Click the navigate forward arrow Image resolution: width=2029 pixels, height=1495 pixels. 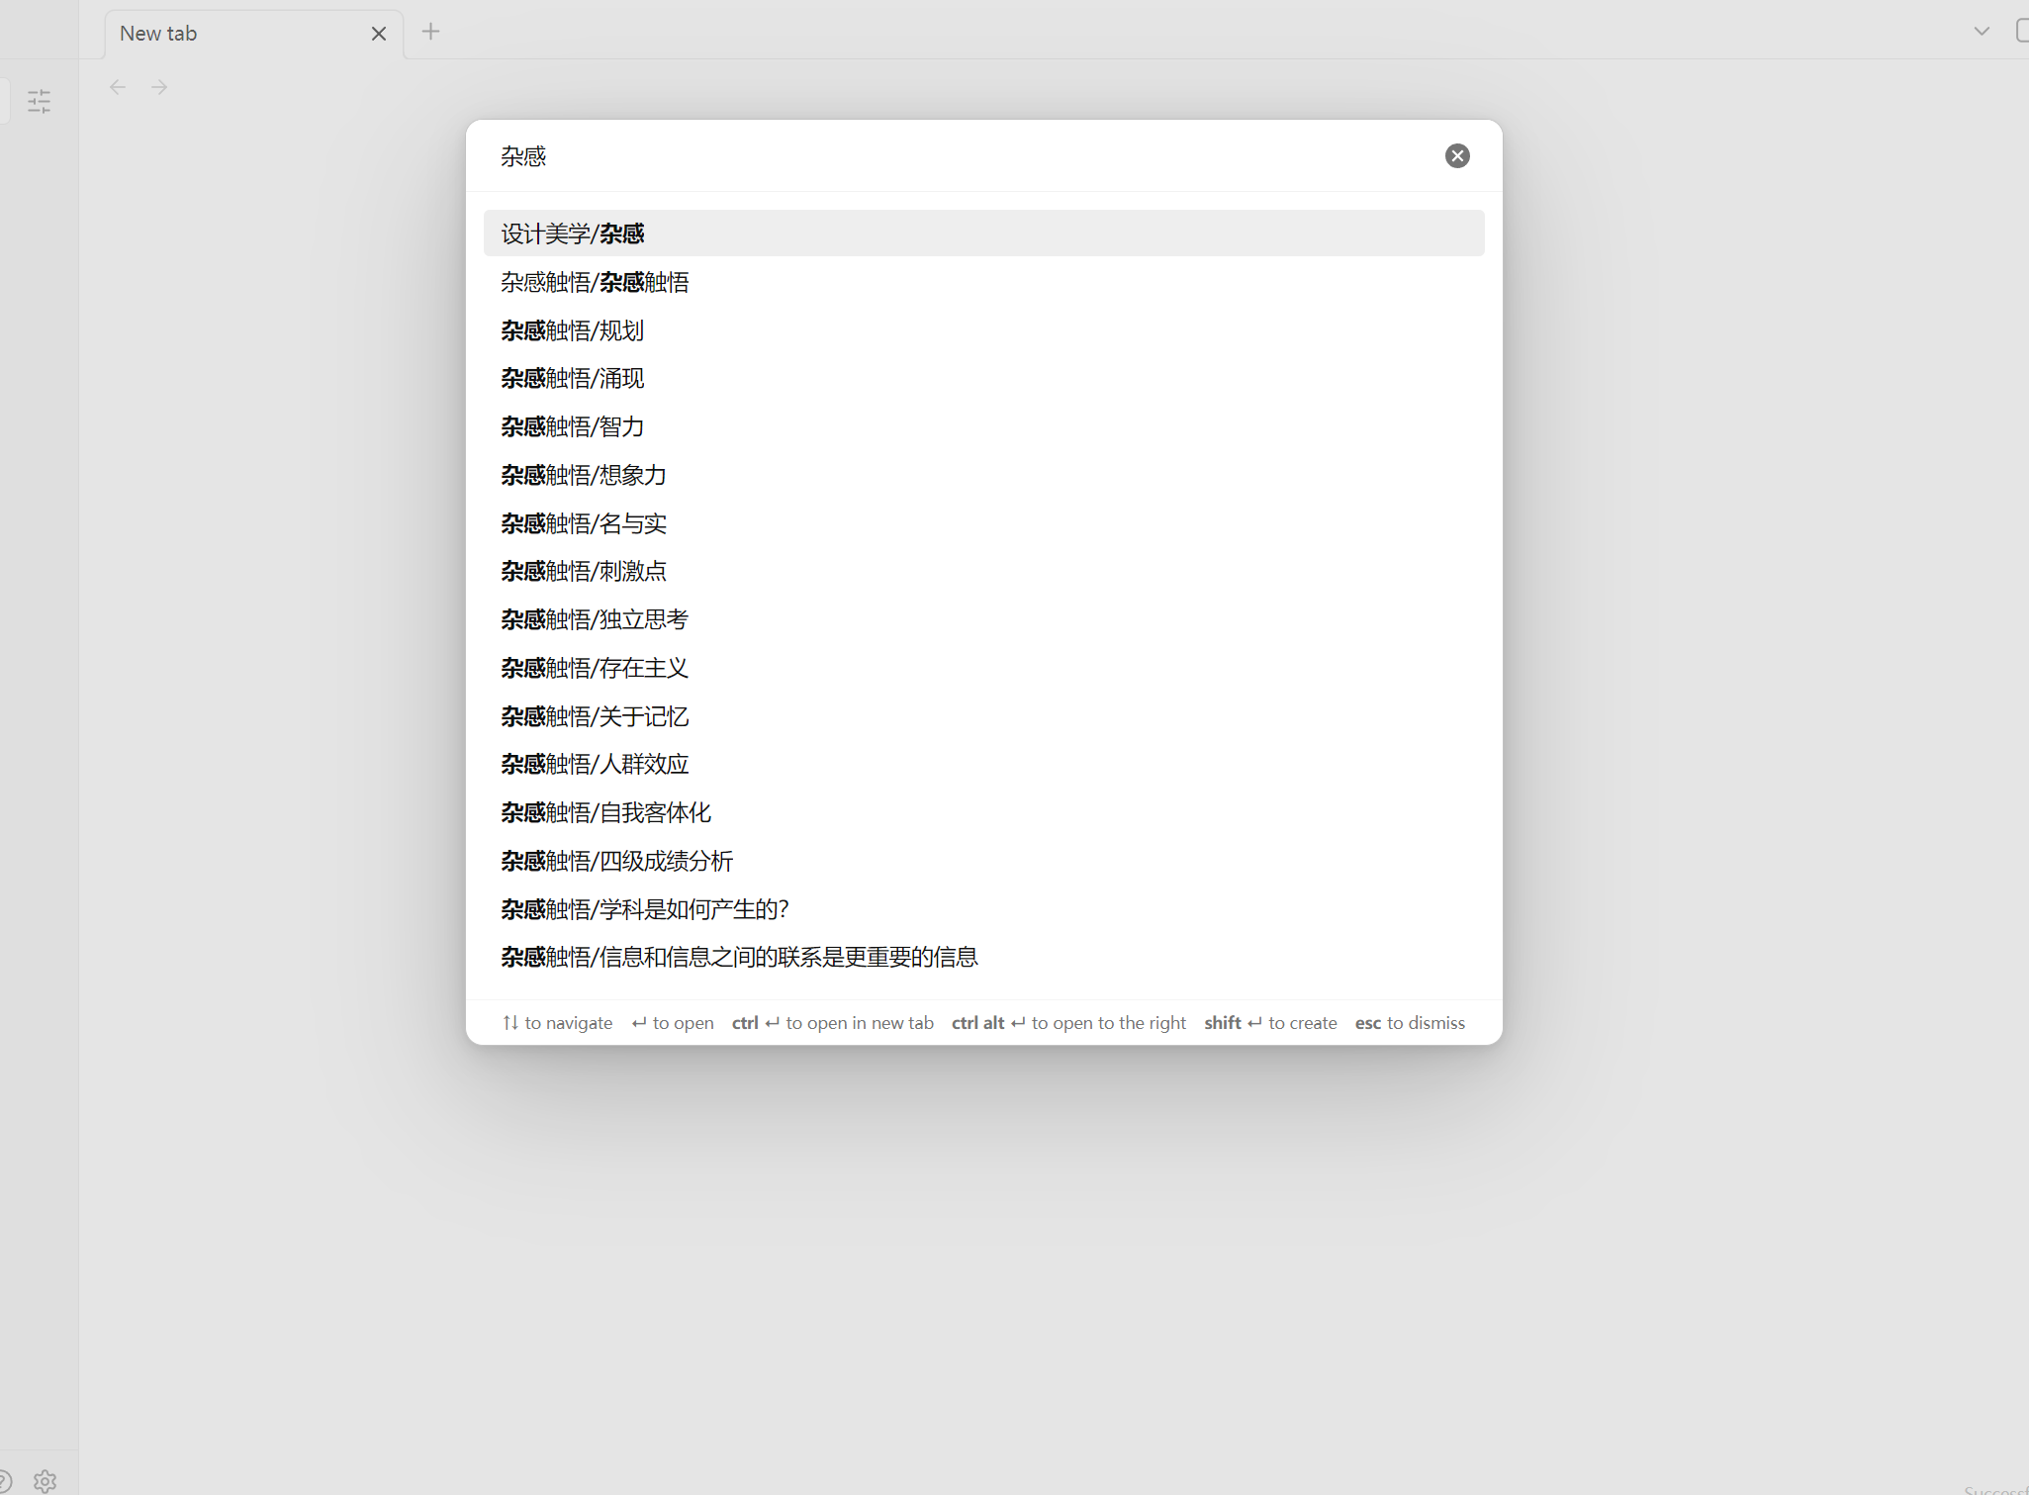(x=159, y=87)
